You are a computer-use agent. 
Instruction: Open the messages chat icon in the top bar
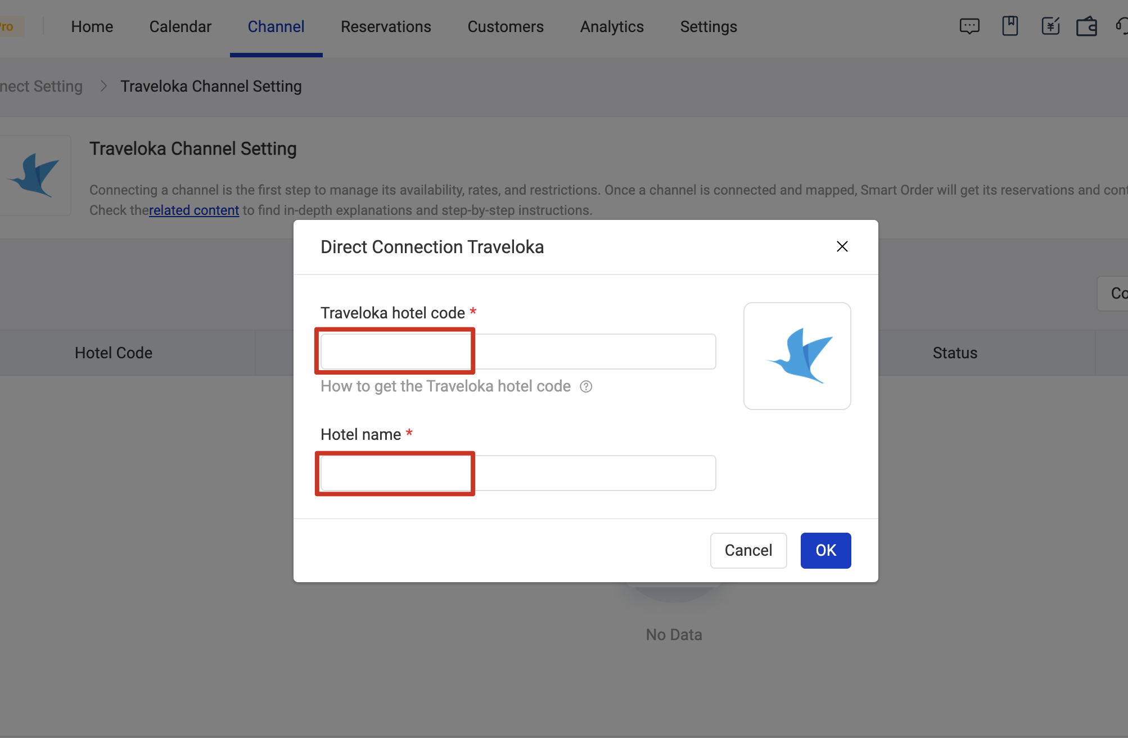[x=969, y=26]
